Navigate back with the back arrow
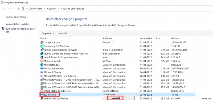The image size is (213, 100). point(4,9)
